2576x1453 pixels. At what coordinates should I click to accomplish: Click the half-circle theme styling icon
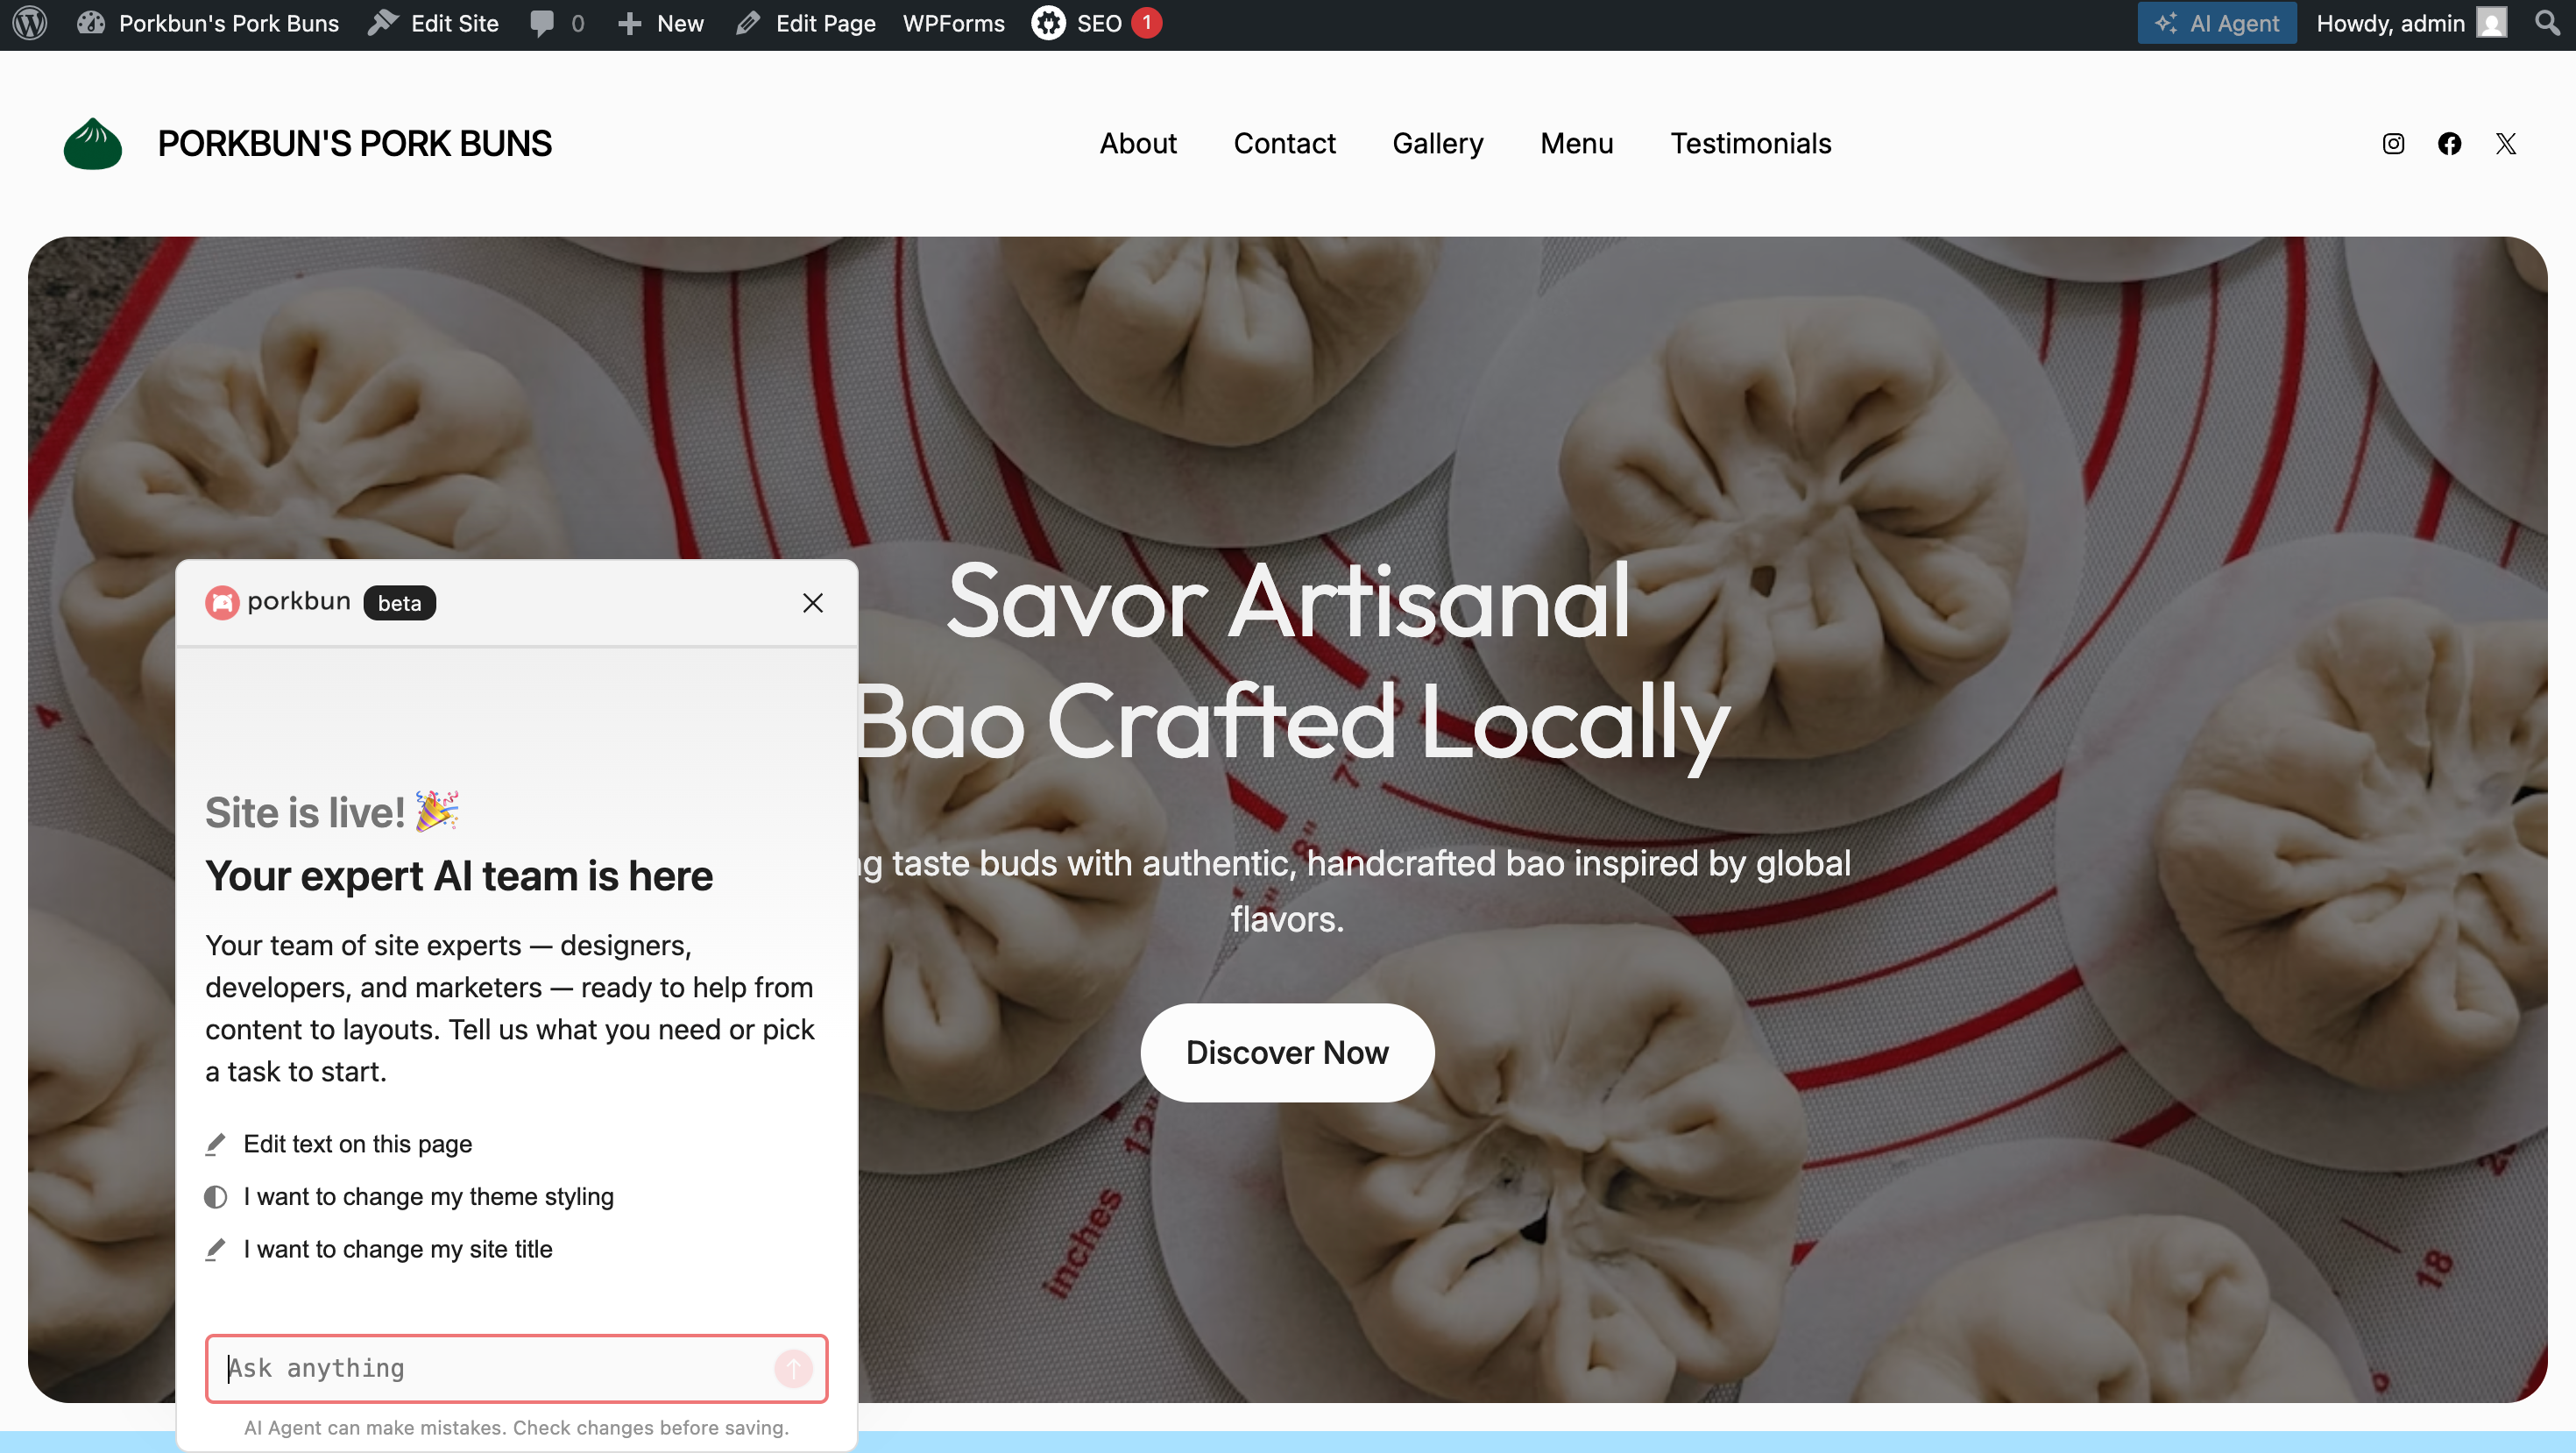coord(215,1197)
